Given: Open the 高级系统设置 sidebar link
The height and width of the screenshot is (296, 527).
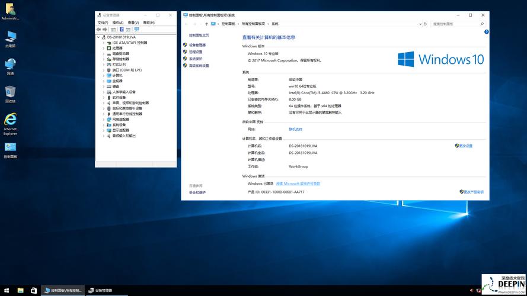Looking at the screenshot, I should click(199, 66).
